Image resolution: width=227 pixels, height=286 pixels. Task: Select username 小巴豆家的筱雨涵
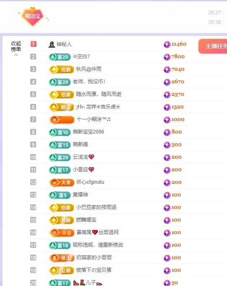96,207
